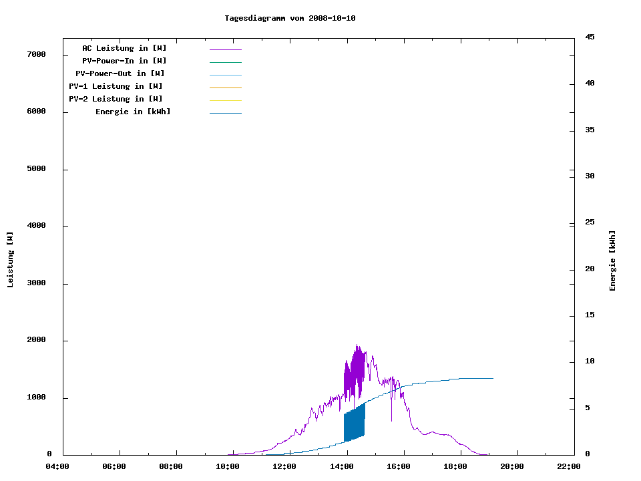641x481 pixels.
Task: Click the vertical Energie [kWh] axis title
Action: tap(613, 261)
